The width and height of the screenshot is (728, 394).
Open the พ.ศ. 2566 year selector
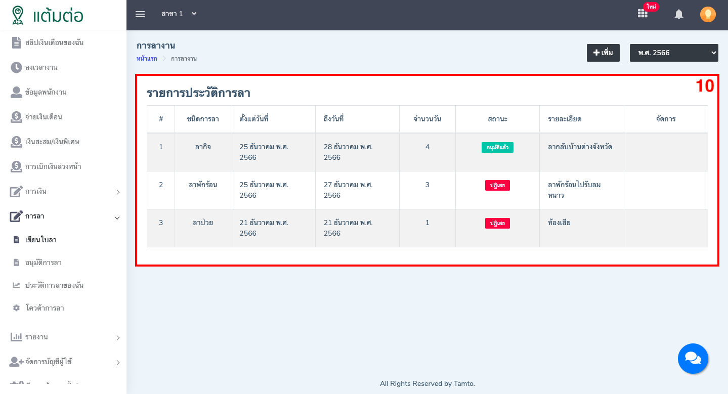tap(673, 53)
